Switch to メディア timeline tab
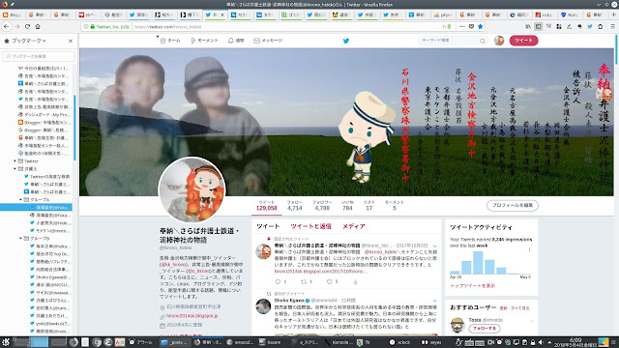The image size is (619, 348). pyautogui.click(x=353, y=226)
